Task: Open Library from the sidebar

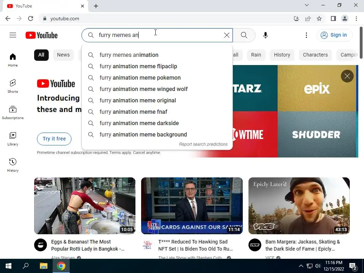Action: (13, 139)
